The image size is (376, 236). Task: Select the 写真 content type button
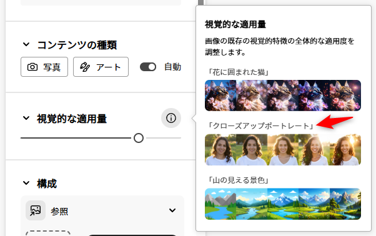coord(44,67)
